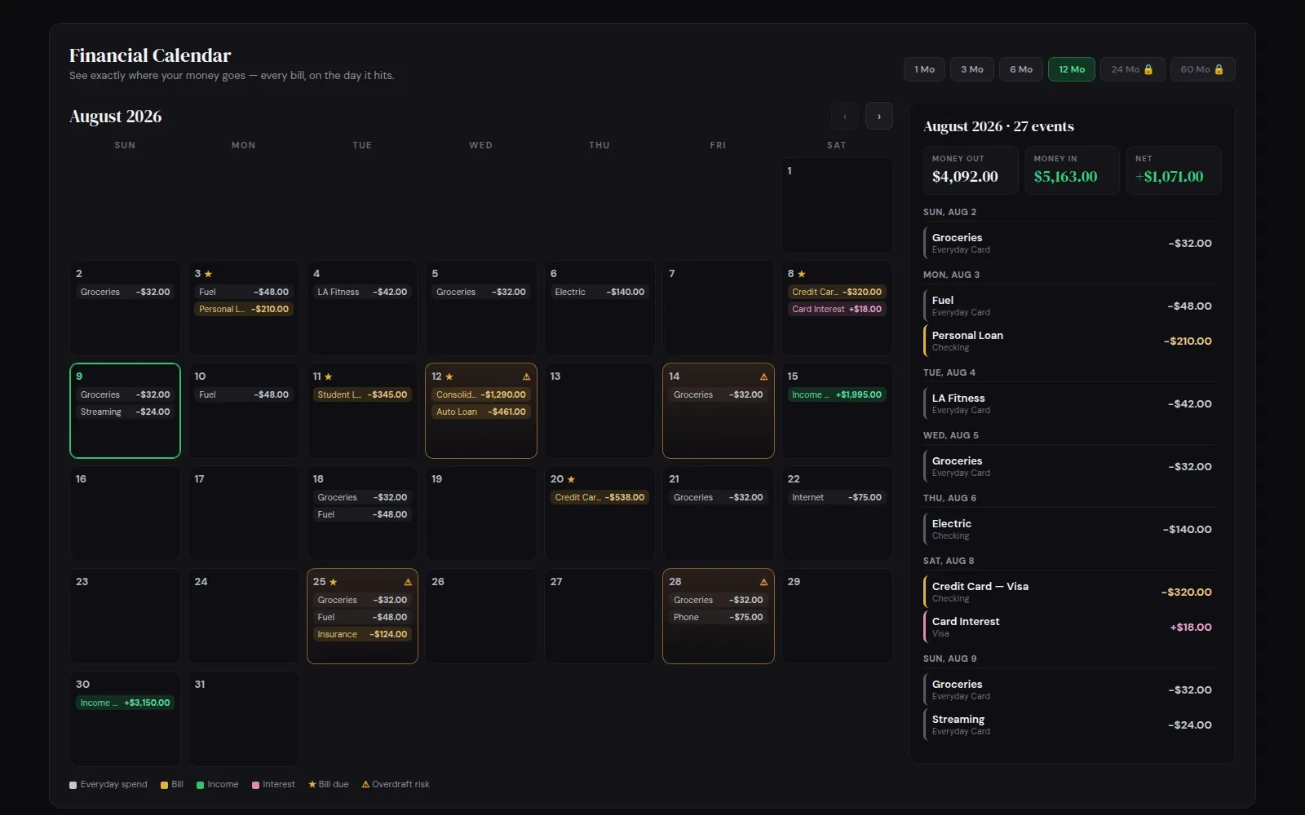Open the Auto Loan -$461.00 chip
The height and width of the screenshot is (815, 1305).
[x=481, y=412]
